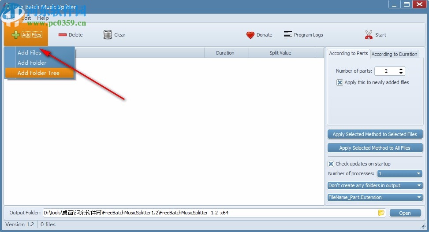The height and width of the screenshot is (232, 429).
Task: Open the Help menu
Action: pyautogui.click(x=43, y=18)
